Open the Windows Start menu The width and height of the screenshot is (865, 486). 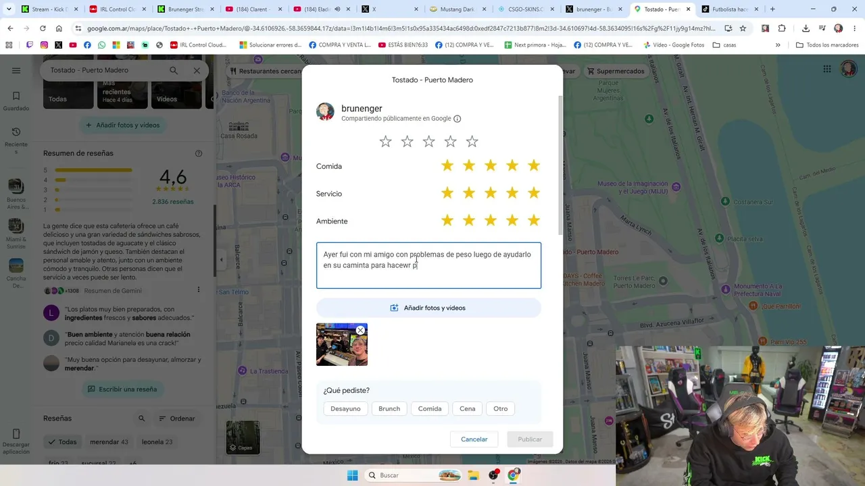click(x=352, y=475)
